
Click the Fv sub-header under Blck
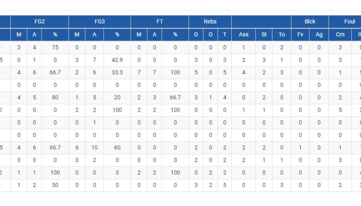pos(300,35)
